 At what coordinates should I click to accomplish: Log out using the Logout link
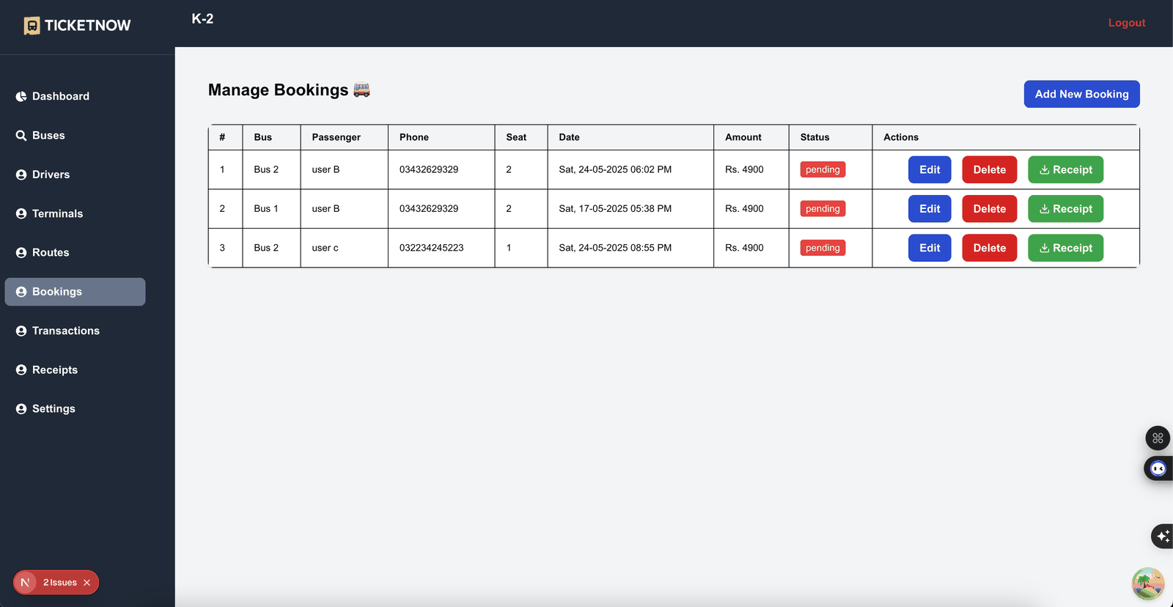pyautogui.click(x=1126, y=23)
